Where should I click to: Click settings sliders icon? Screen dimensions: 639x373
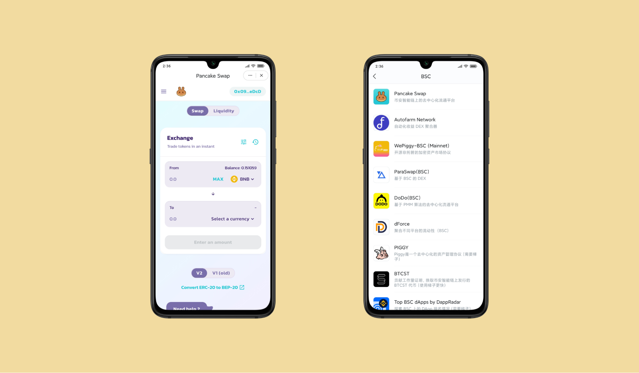point(244,142)
